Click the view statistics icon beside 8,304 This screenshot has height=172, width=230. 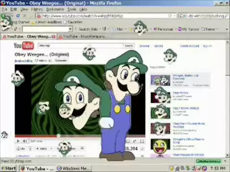(x=142, y=149)
